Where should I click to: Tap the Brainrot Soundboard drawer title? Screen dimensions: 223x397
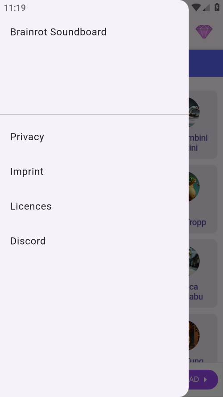pyautogui.click(x=58, y=32)
